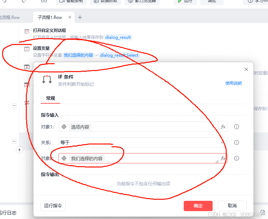Open the 关系 dropdown showing 等于
This screenshot has width=268, height=219.
click(x=143, y=142)
